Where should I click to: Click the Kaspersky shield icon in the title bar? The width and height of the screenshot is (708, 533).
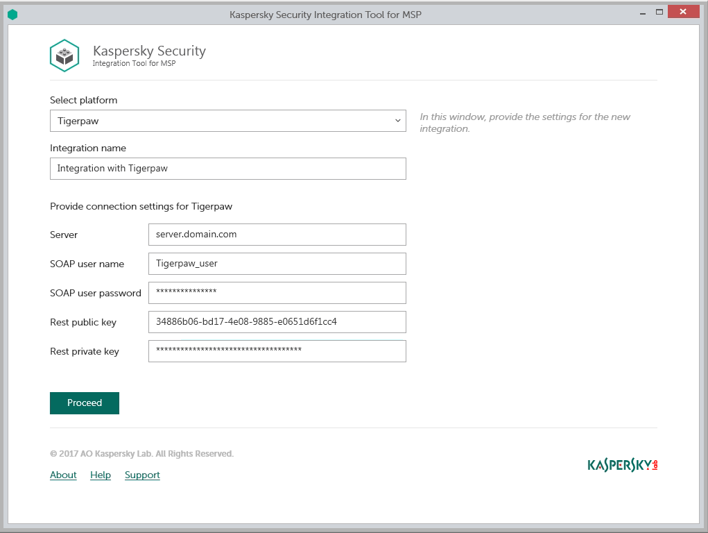pos(12,12)
